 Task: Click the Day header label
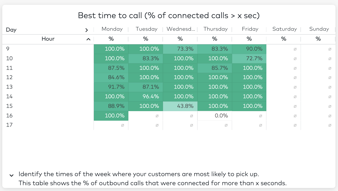click(x=11, y=30)
